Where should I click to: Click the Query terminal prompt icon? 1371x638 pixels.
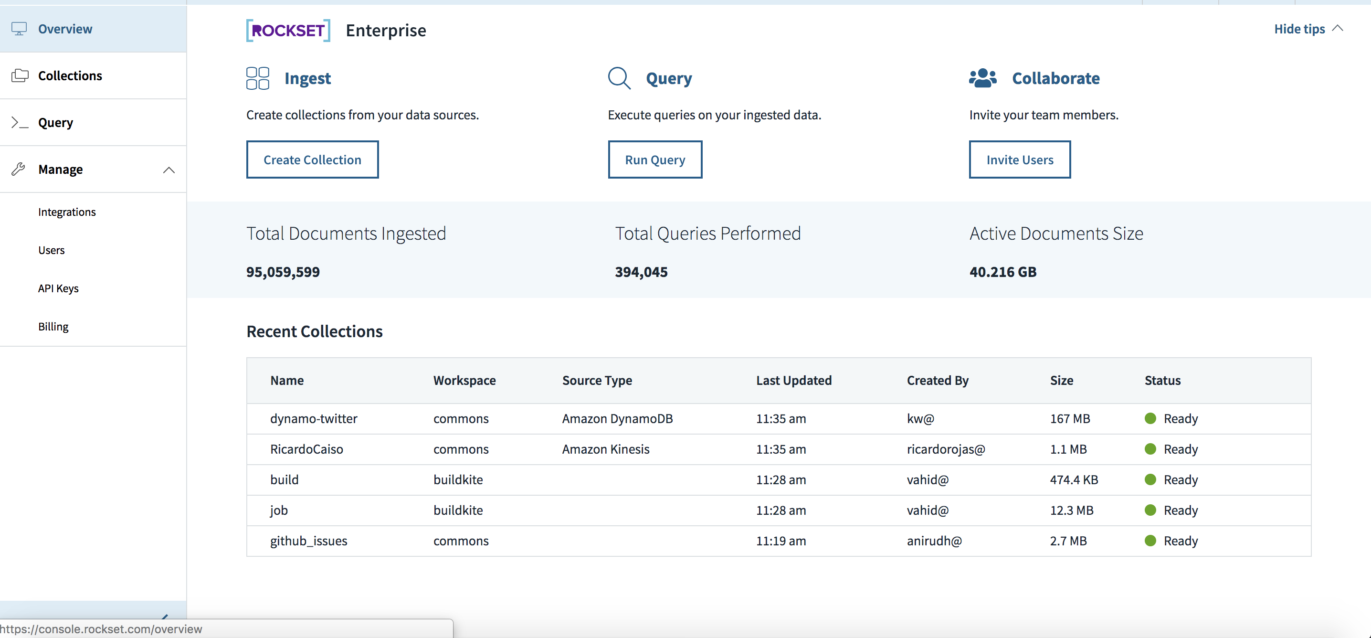click(x=20, y=122)
